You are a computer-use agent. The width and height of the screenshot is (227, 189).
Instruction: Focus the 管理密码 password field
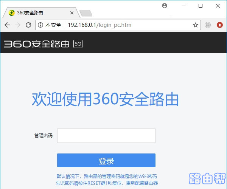(x=106, y=136)
